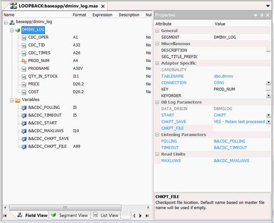Switch to the List View tab
This screenshot has height=223, width=274.
(x=106, y=215)
